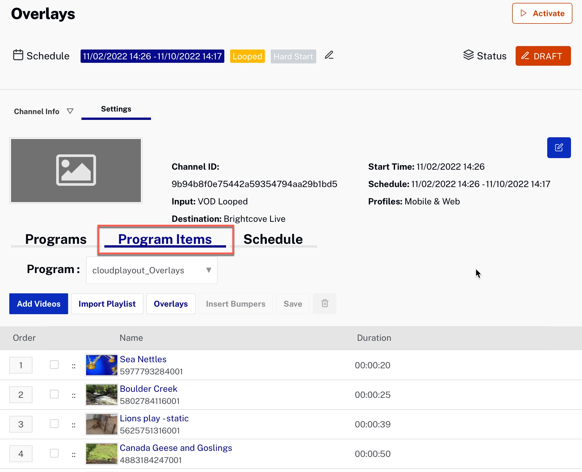The height and width of the screenshot is (472, 582).
Task: Expand the Schedule date range picker
Action: (x=152, y=56)
